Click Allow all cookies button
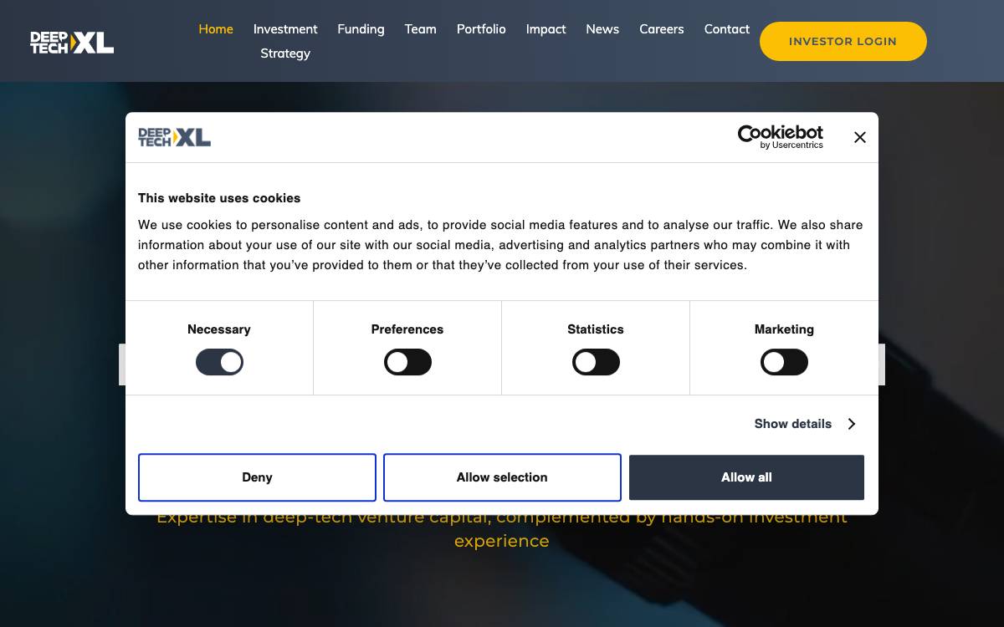 pos(746,477)
